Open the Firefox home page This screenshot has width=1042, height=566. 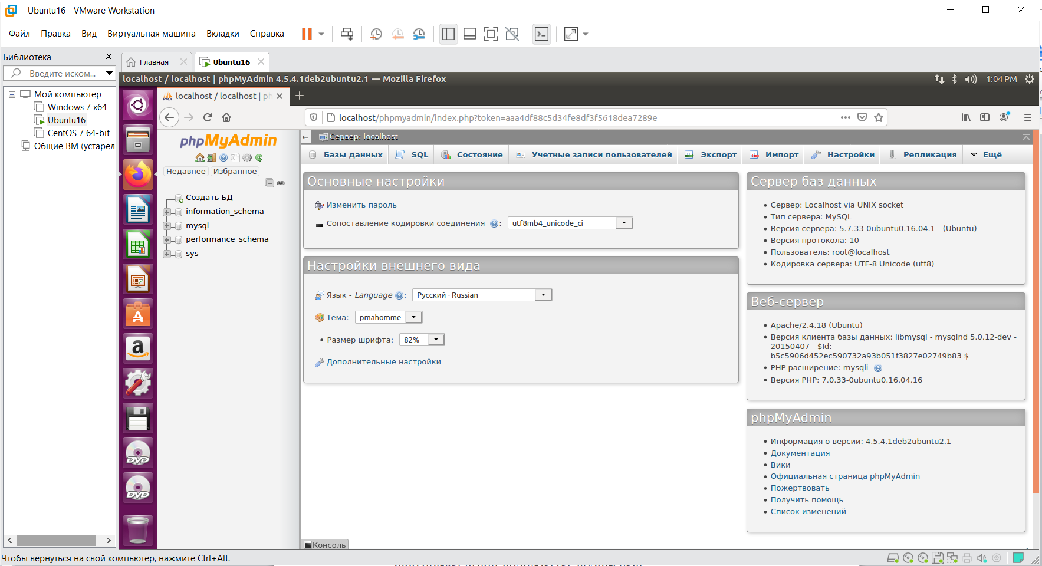tap(226, 117)
